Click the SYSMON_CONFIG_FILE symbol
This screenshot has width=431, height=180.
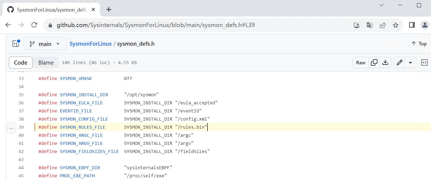84,119
